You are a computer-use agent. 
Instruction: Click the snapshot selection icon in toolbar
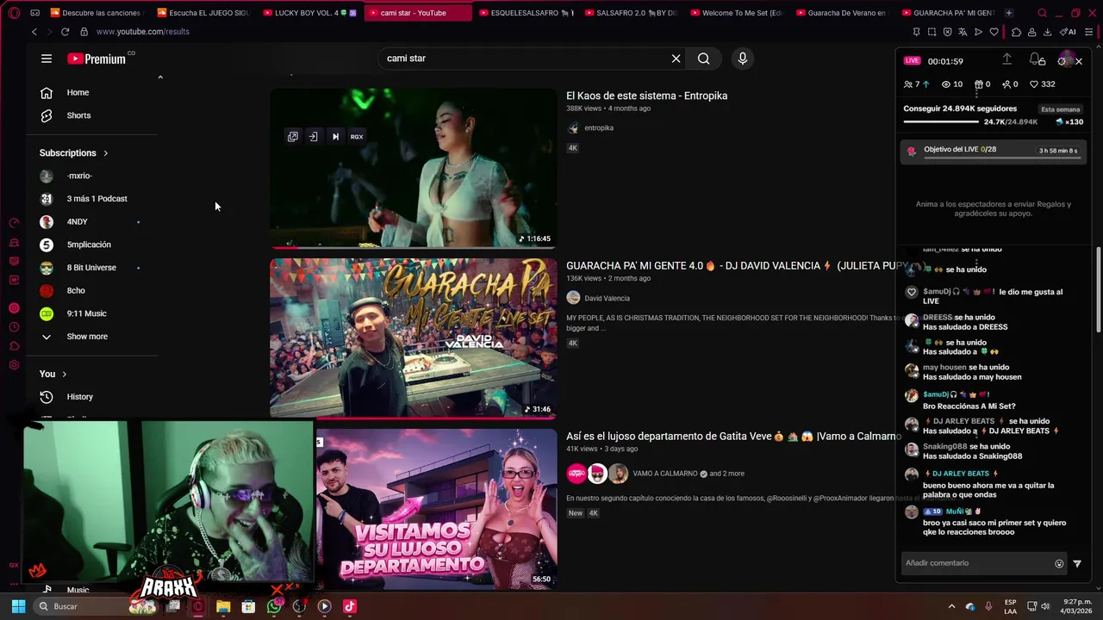[932, 32]
